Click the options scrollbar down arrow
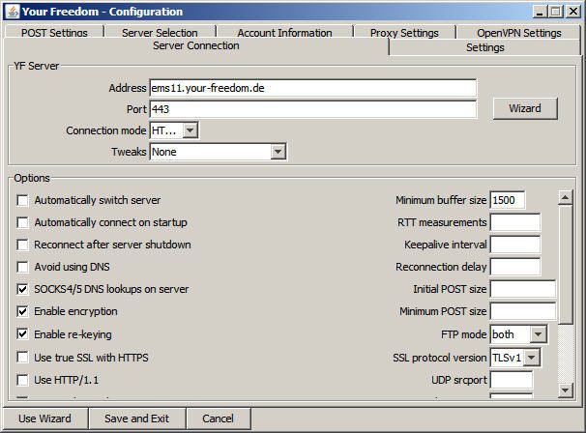The width and height of the screenshot is (586, 433). click(566, 389)
